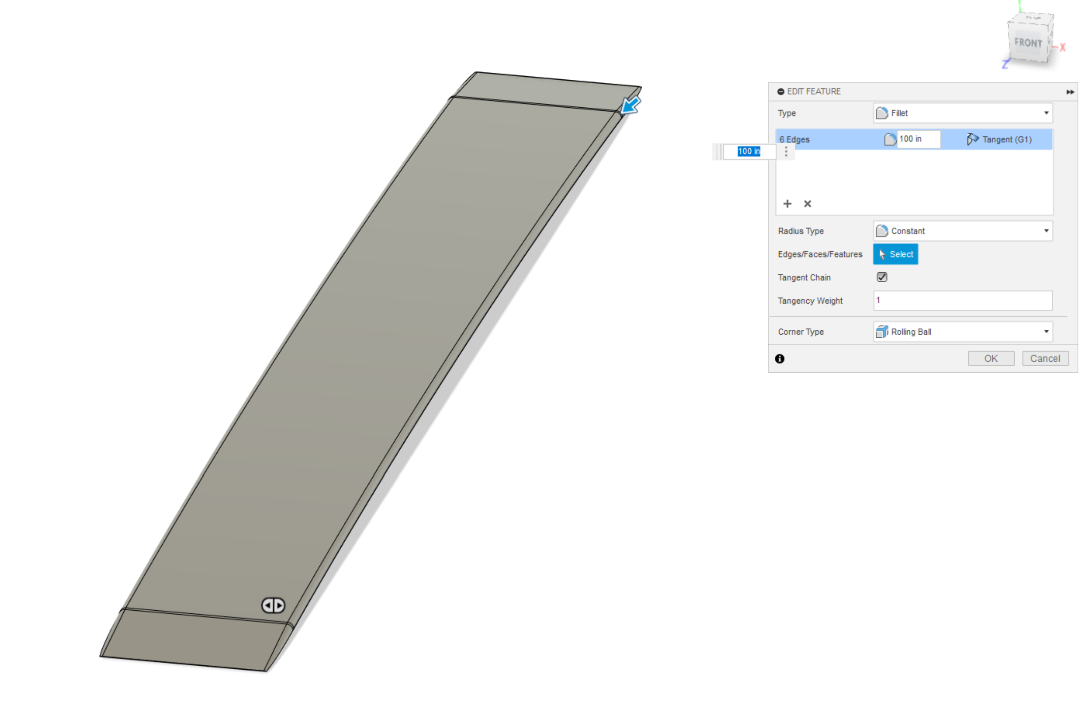Click the remove fillet set X icon
The width and height of the screenshot is (1081, 714).
click(x=808, y=203)
